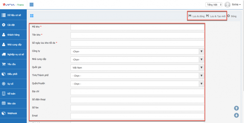Focus the Email text field

coord(137,116)
